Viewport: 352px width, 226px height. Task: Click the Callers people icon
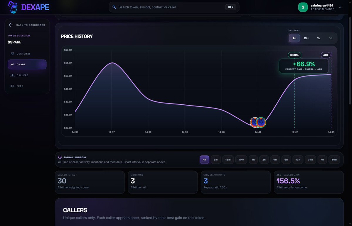coord(12,75)
